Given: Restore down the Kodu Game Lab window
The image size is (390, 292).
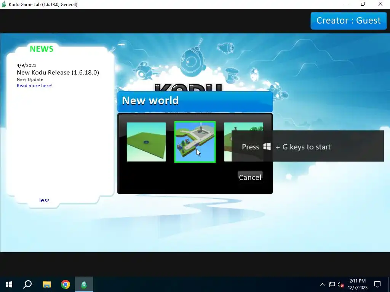Looking at the screenshot, I should tap(363, 4).
